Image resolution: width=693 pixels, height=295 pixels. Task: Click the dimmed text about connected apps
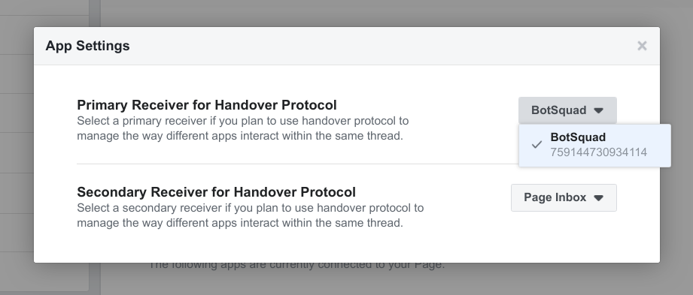pos(296,266)
